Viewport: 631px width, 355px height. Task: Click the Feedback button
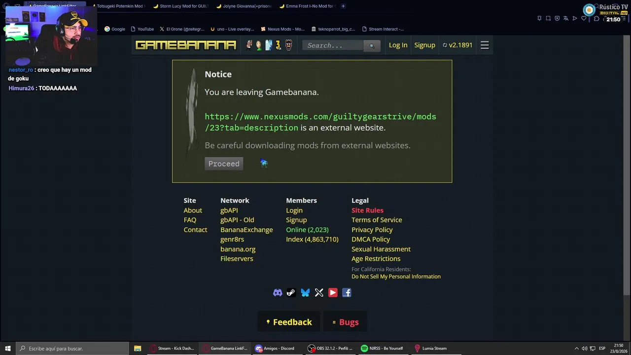289,322
